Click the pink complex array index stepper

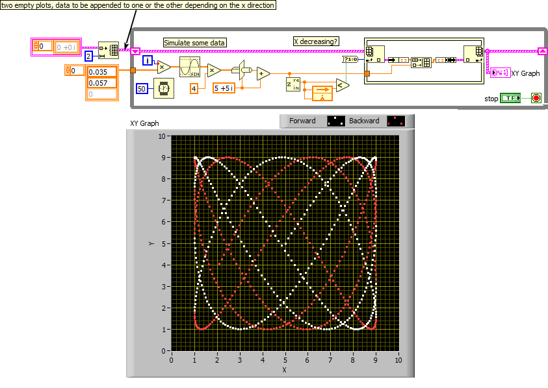point(36,45)
